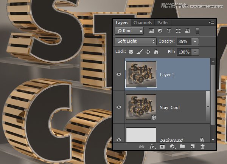
Task: Click Background layer lock icon
Action: 202,139
